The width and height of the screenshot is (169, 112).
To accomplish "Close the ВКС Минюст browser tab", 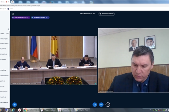I will [9, 2].
